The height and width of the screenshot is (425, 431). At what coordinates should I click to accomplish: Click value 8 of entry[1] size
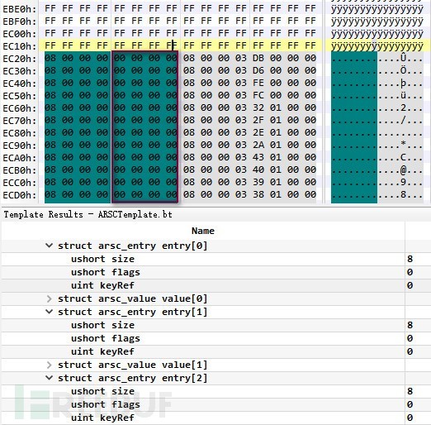point(410,325)
